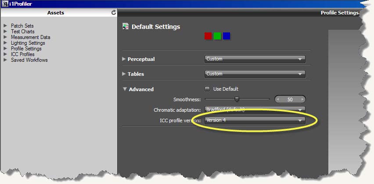
Task: Click the Assets panel header
Action: coord(59,13)
